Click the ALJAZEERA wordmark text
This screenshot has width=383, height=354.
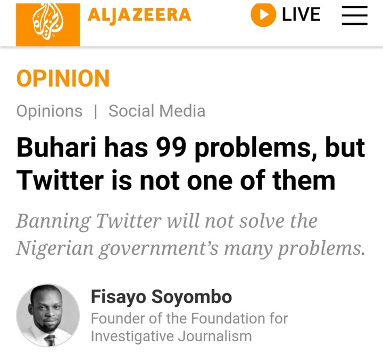point(139,15)
